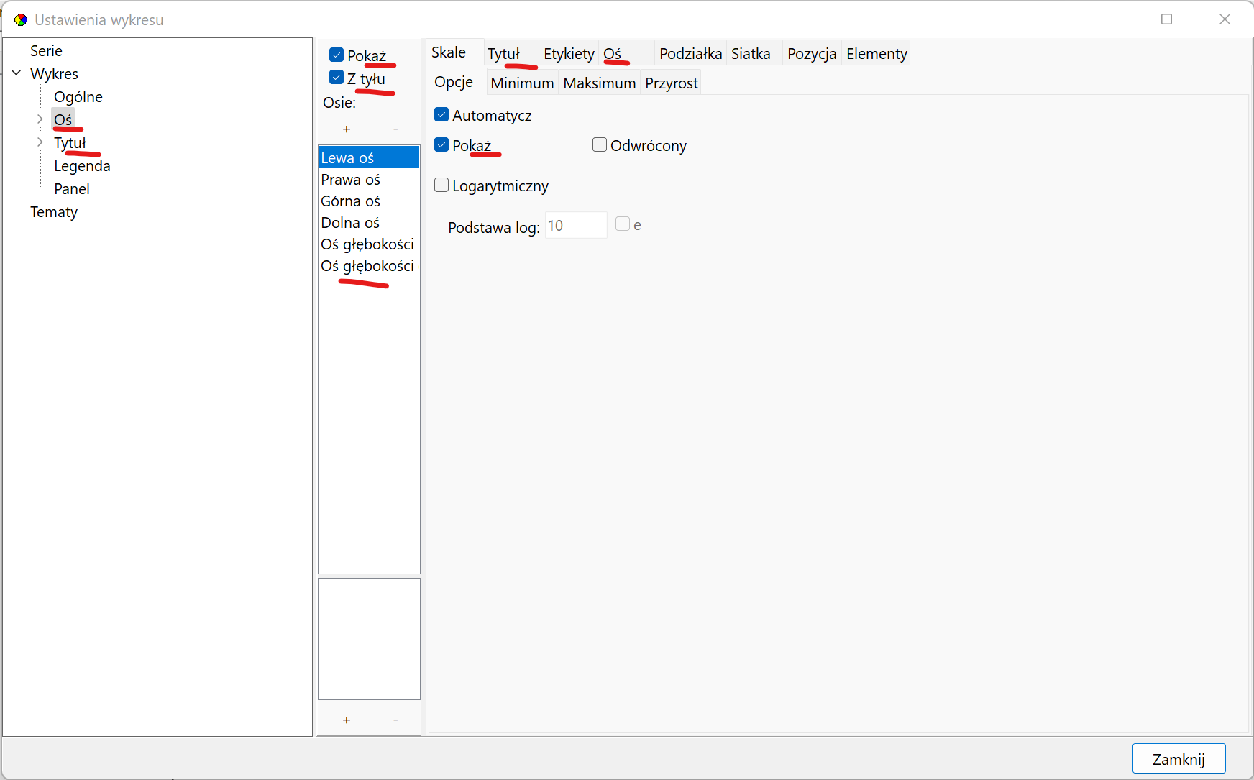Toggle Pokaż checkbox in Opcje tab

click(441, 144)
